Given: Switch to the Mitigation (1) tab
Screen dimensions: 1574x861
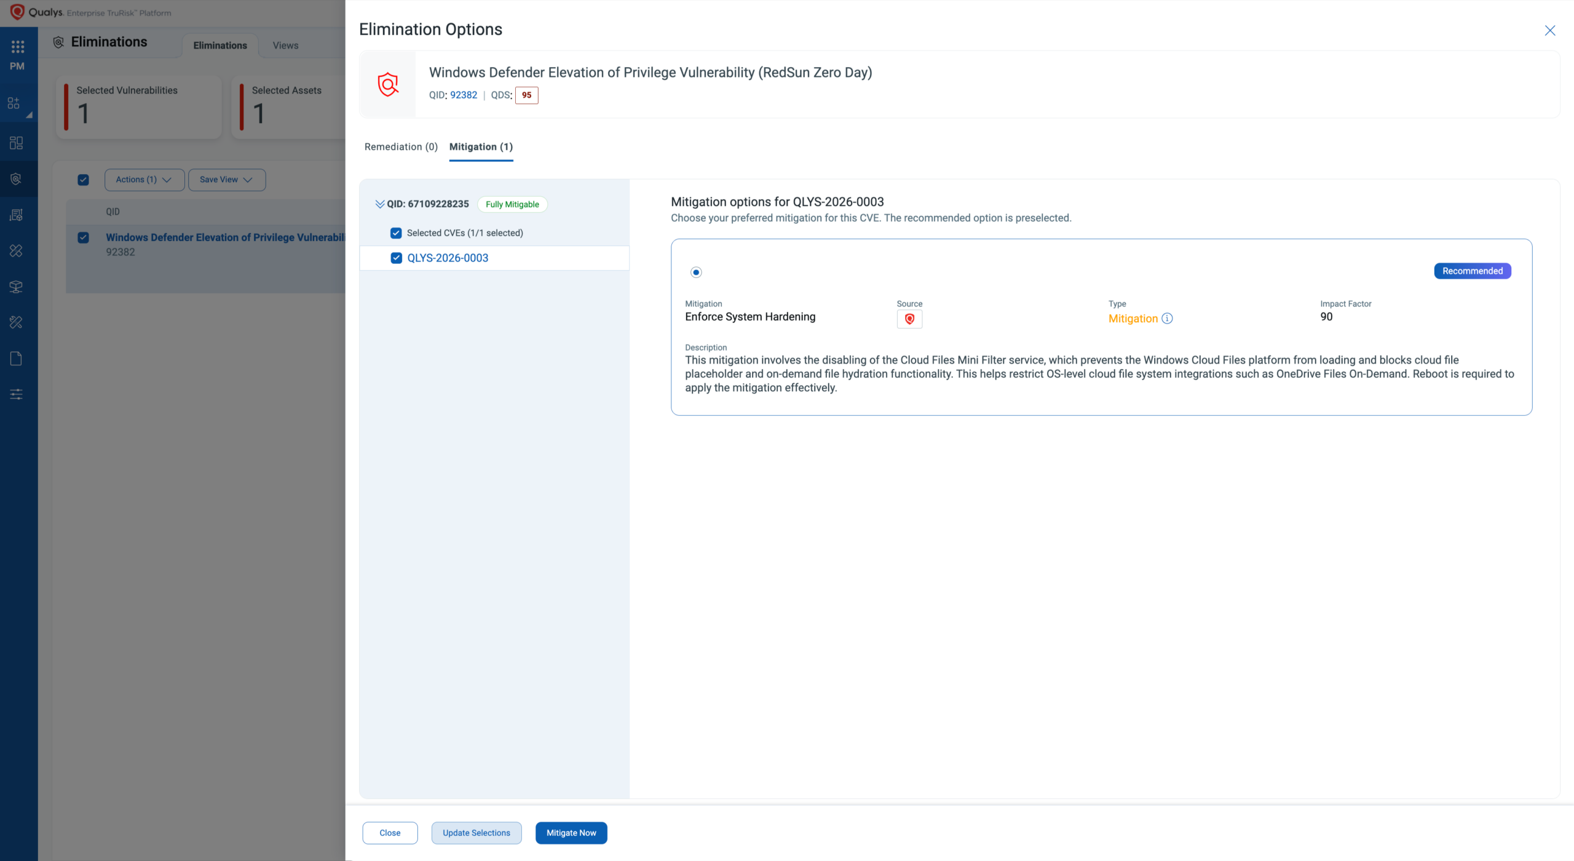Looking at the screenshot, I should point(481,146).
